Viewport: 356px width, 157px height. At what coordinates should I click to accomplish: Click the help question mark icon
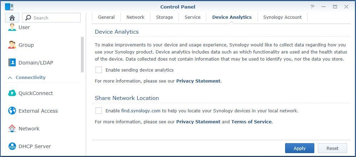[x=313, y=7]
